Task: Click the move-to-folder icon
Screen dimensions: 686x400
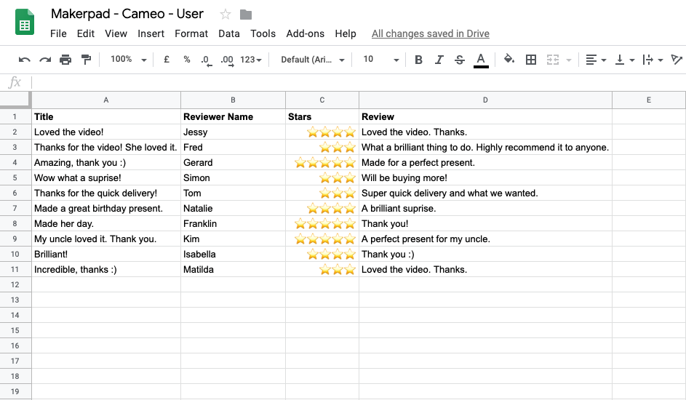Action: coord(246,15)
